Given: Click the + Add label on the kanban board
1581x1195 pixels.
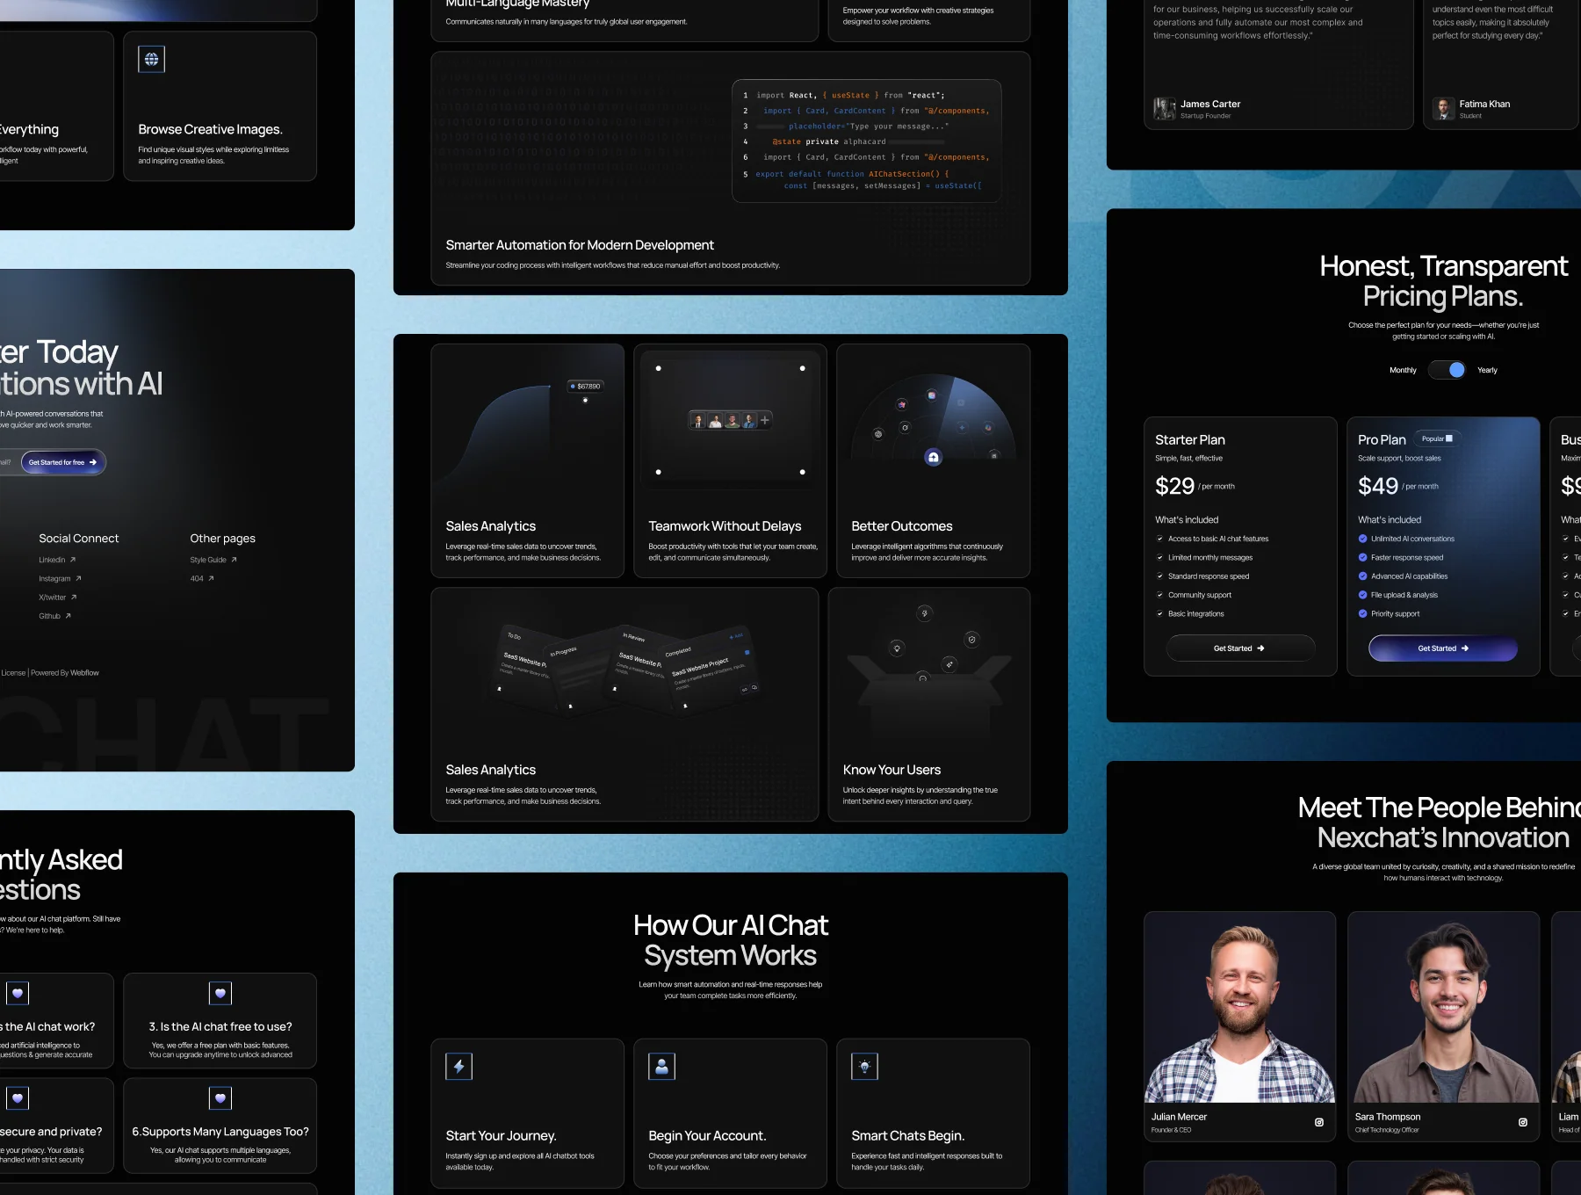Looking at the screenshot, I should click(736, 636).
